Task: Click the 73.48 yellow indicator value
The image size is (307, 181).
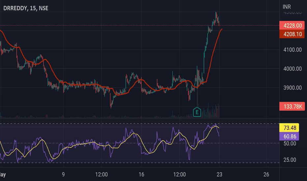Action: [289, 128]
